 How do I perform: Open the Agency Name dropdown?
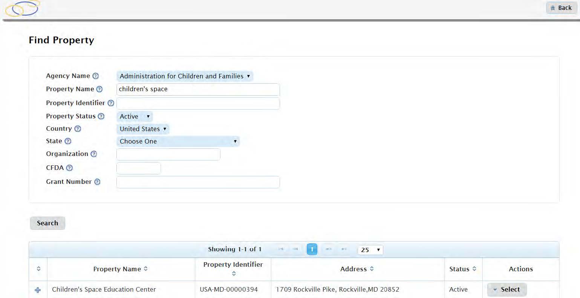pos(184,76)
